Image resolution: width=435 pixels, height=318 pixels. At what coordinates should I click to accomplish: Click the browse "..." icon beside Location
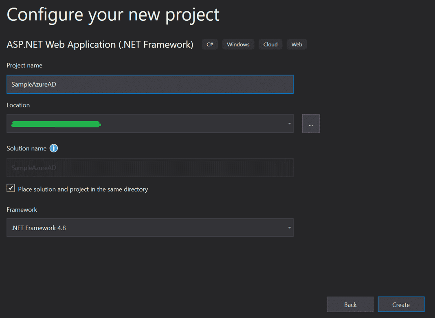pyautogui.click(x=311, y=123)
